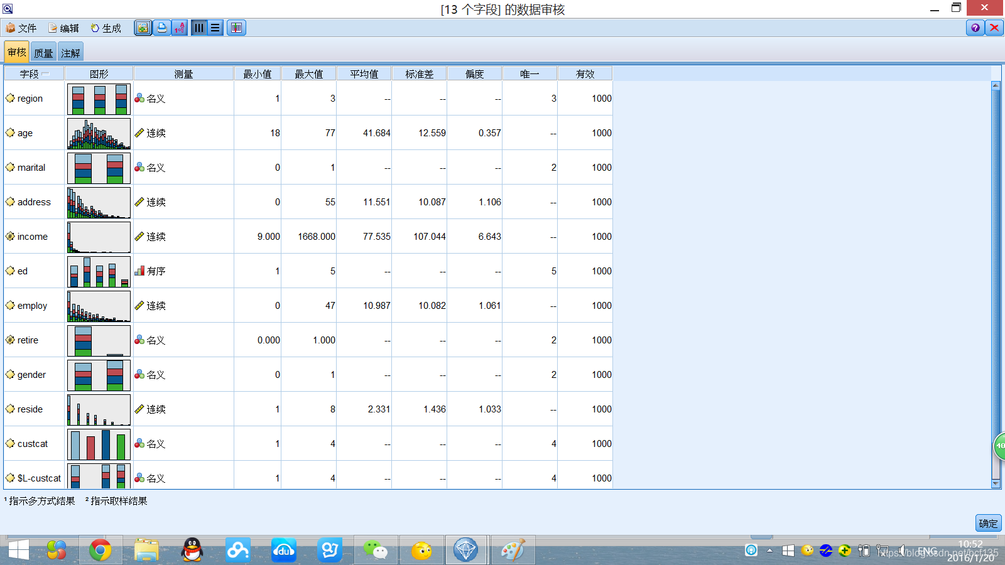Screen dimensions: 1005x565
Task: Select the address field name
Action: (x=34, y=202)
